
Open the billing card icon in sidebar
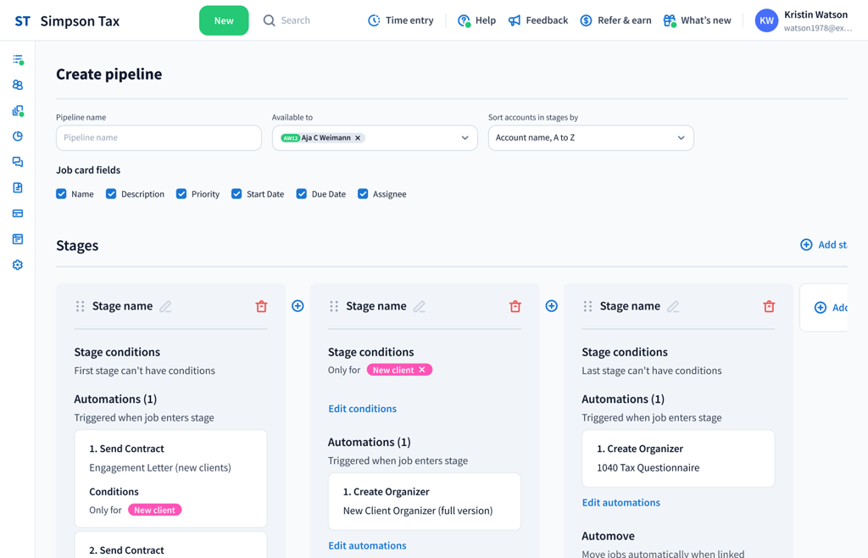pyautogui.click(x=18, y=214)
